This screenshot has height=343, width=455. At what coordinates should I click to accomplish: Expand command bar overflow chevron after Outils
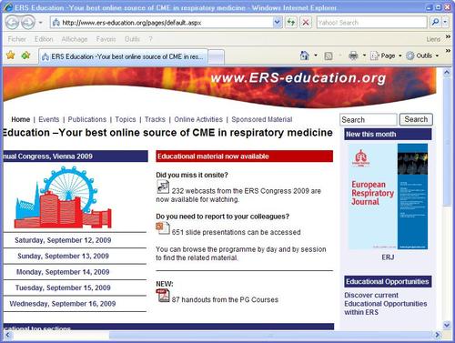tap(448, 51)
